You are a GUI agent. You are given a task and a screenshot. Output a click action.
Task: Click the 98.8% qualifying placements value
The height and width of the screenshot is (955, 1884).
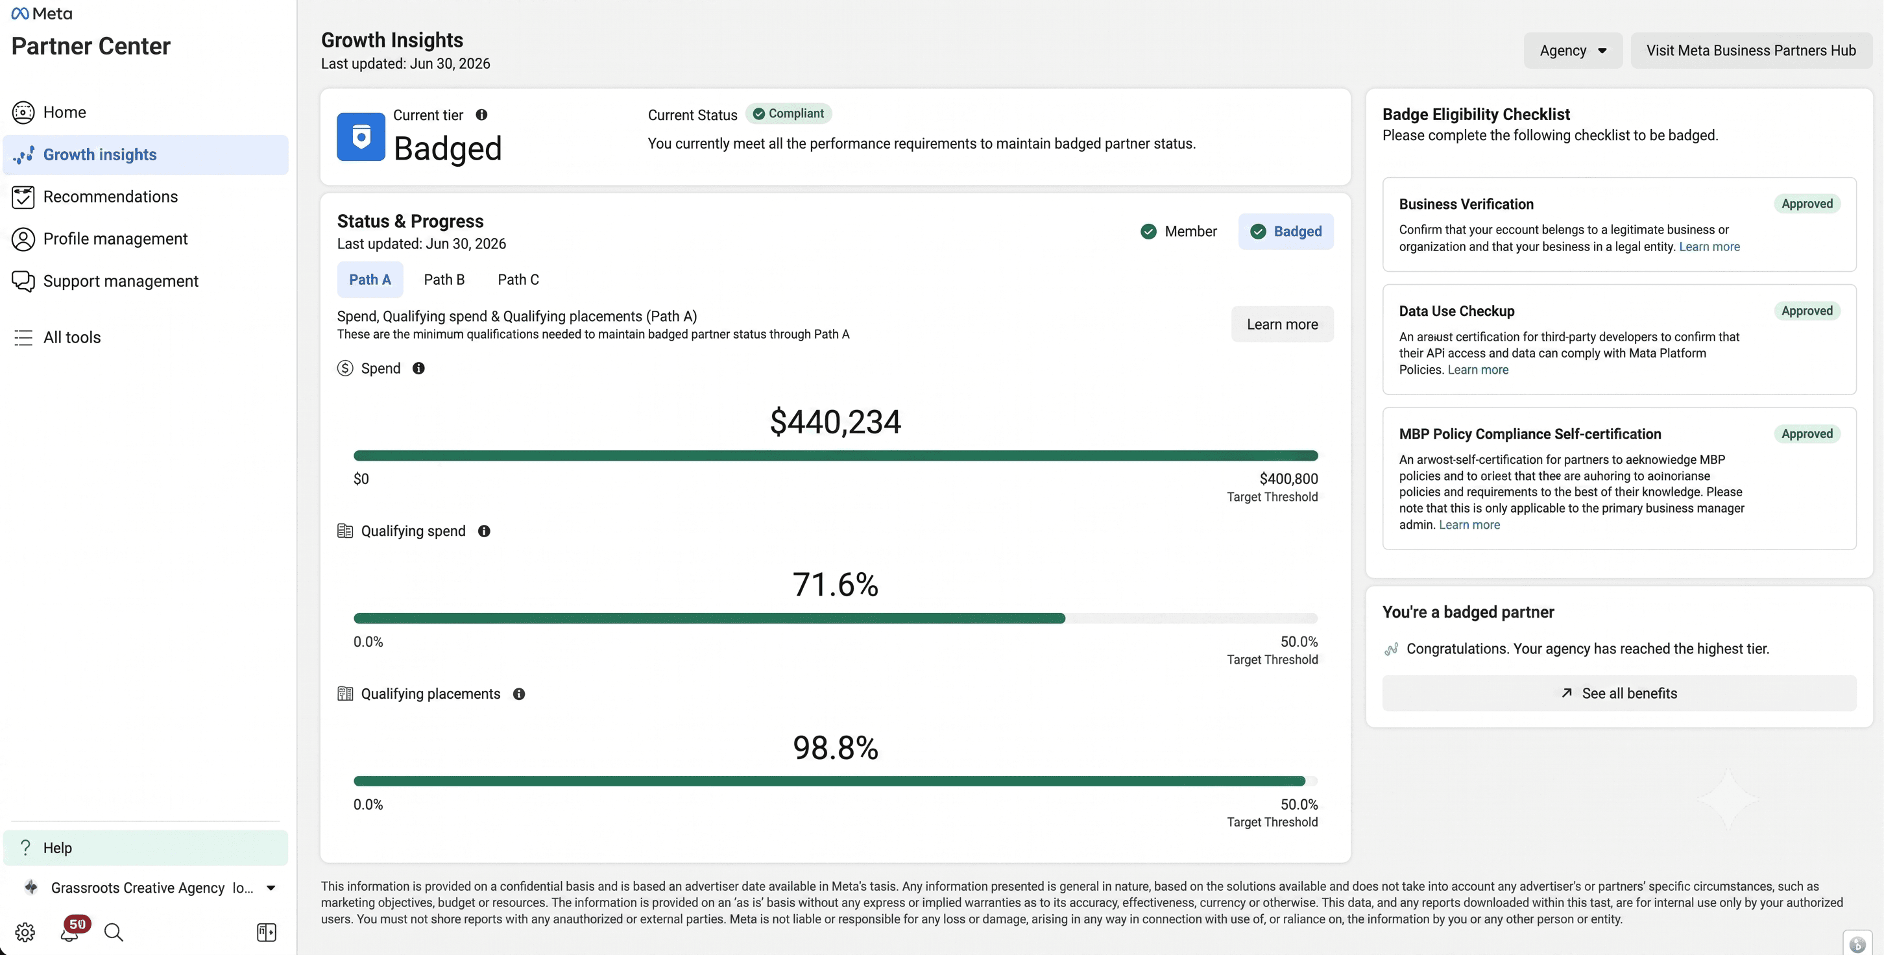pos(835,748)
